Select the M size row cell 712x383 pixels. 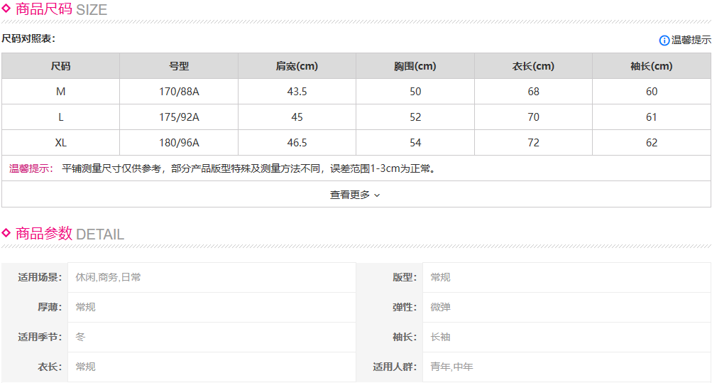click(60, 92)
